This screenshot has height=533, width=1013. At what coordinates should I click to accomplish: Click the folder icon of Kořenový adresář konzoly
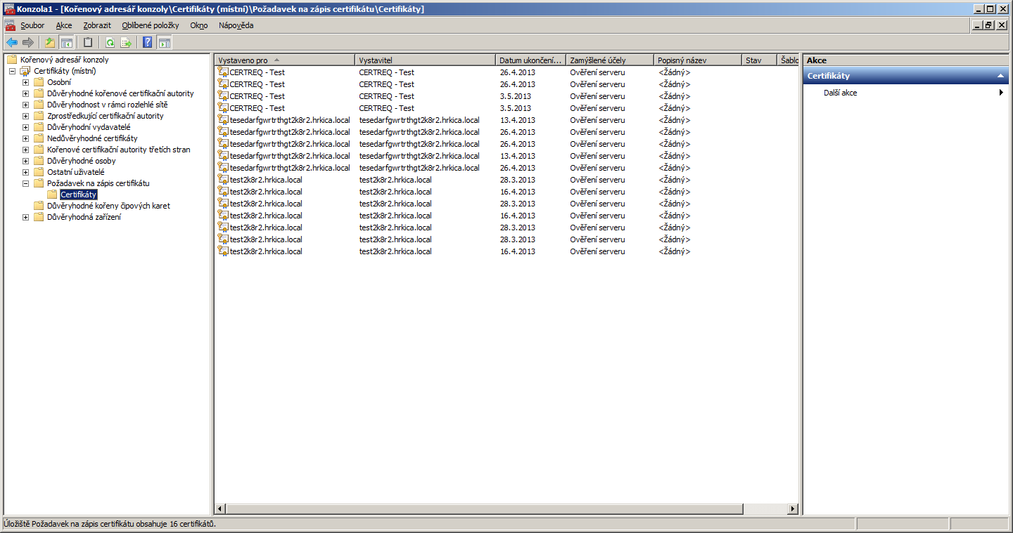pos(11,60)
